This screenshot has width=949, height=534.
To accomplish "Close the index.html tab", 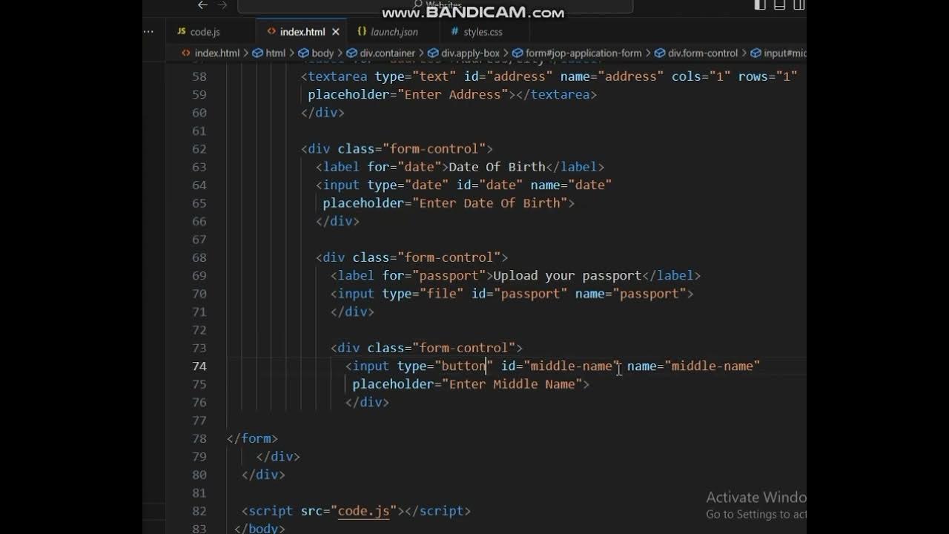I will pyautogui.click(x=336, y=32).
